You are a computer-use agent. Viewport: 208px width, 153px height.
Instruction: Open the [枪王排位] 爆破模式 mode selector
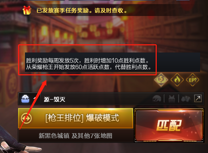tap(76, 118)
